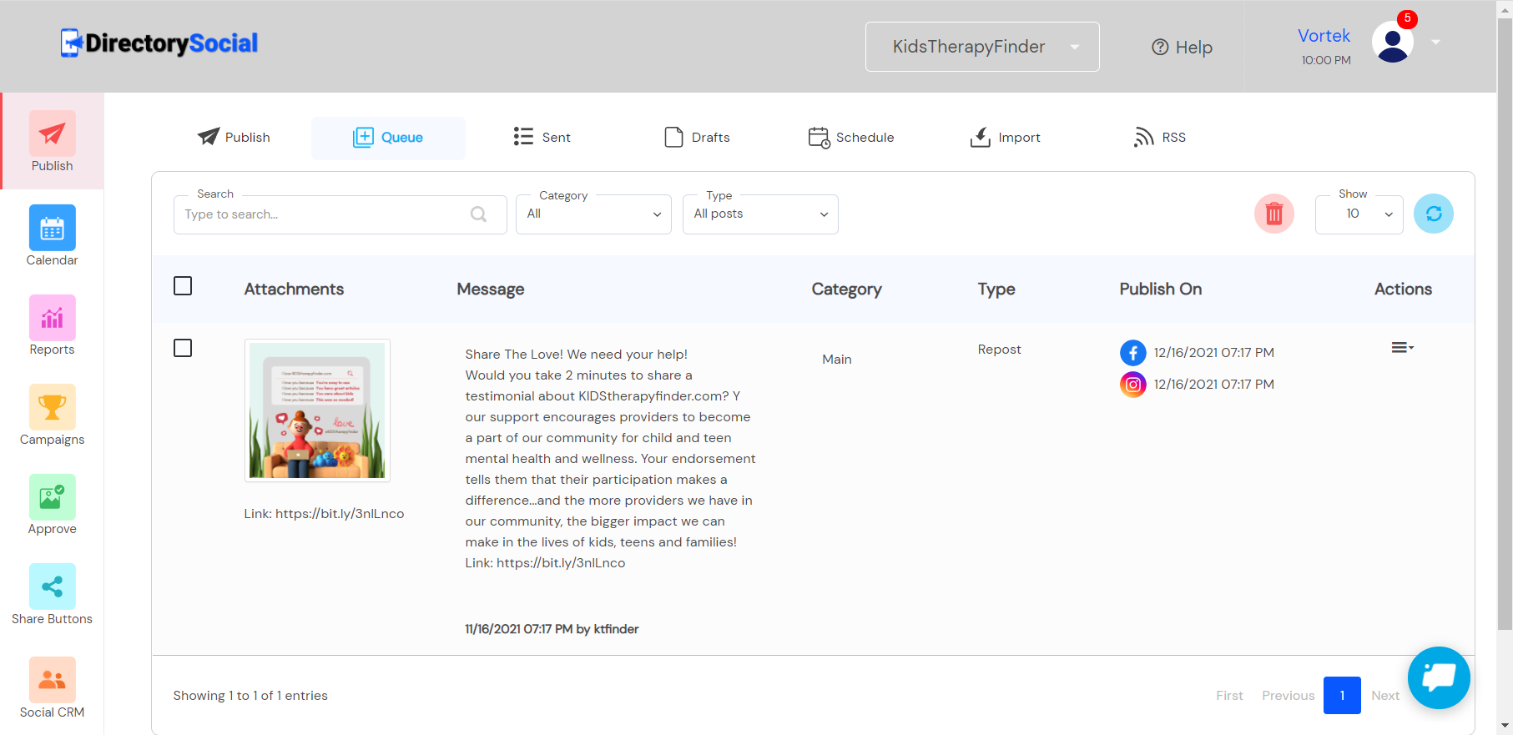Change the Show entries count dropdown
1513x735 pixels.
point(1359,214)
